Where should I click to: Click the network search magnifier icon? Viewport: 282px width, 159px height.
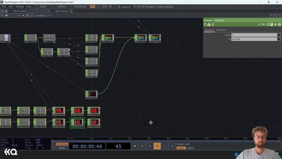(27, 15)
